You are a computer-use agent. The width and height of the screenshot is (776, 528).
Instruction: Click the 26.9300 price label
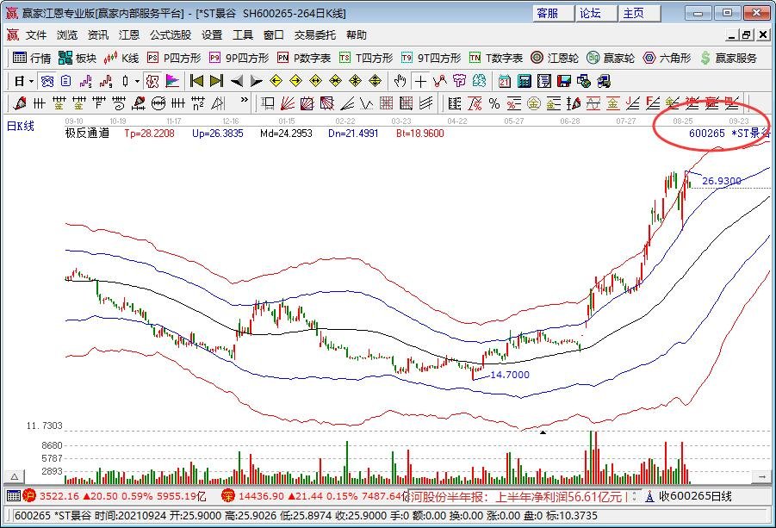pos(722,181)
